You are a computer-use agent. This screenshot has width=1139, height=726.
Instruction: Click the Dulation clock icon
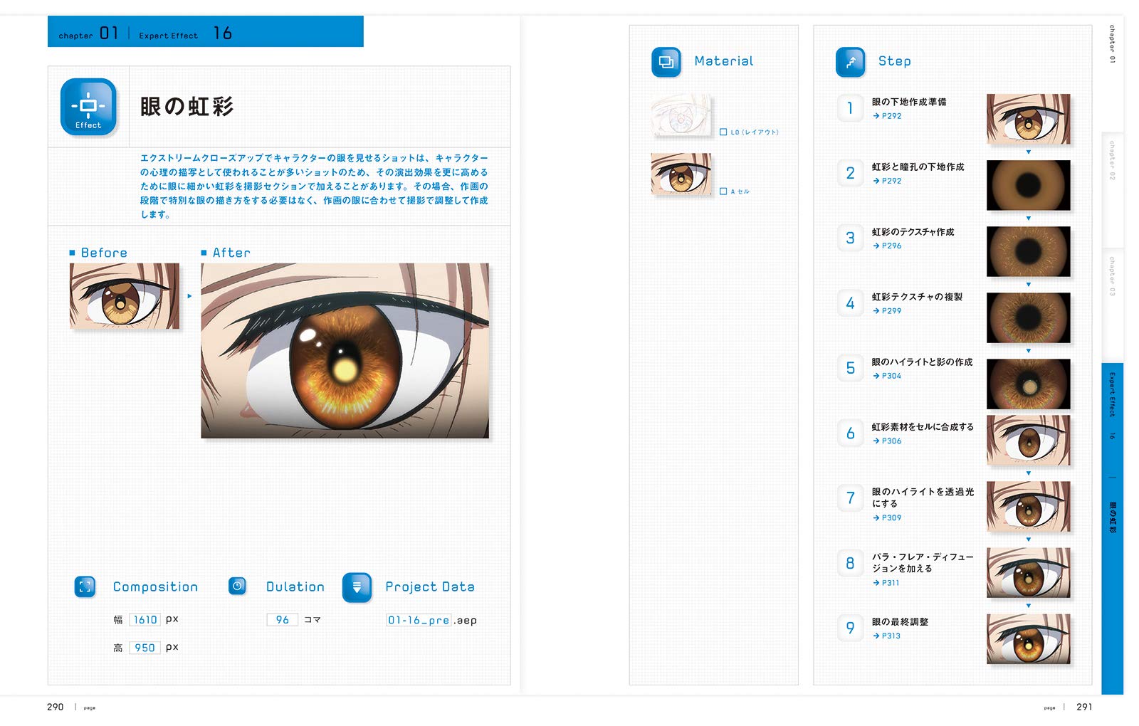coord(236,586)
